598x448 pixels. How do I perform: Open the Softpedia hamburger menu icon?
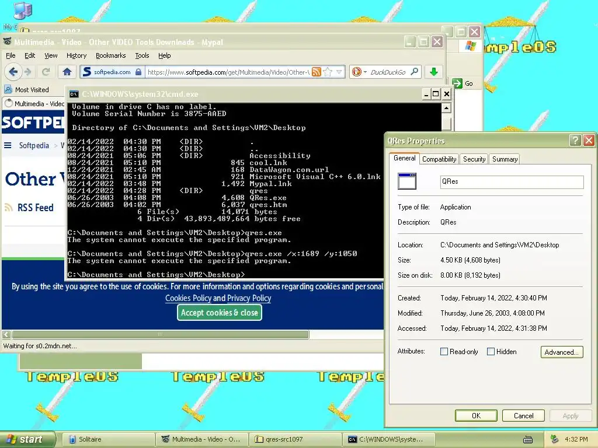(x=8, y=145)
